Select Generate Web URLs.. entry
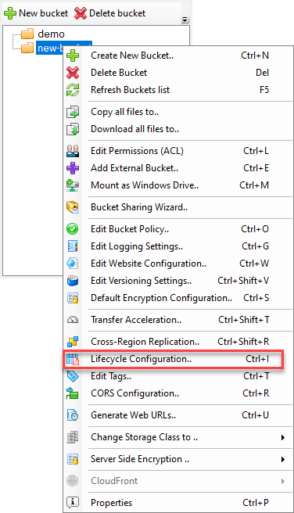The width and height of the screenshot is (294, 513). tap(178, 415)
